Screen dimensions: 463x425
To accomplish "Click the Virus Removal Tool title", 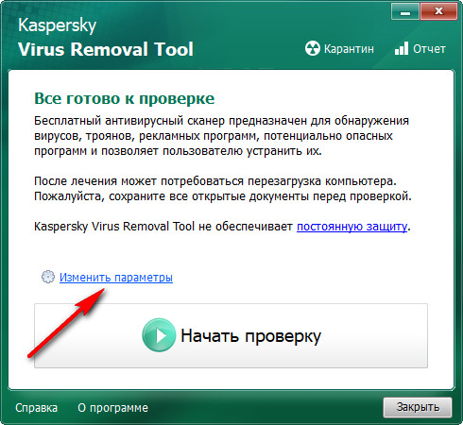I will (106, 49).
